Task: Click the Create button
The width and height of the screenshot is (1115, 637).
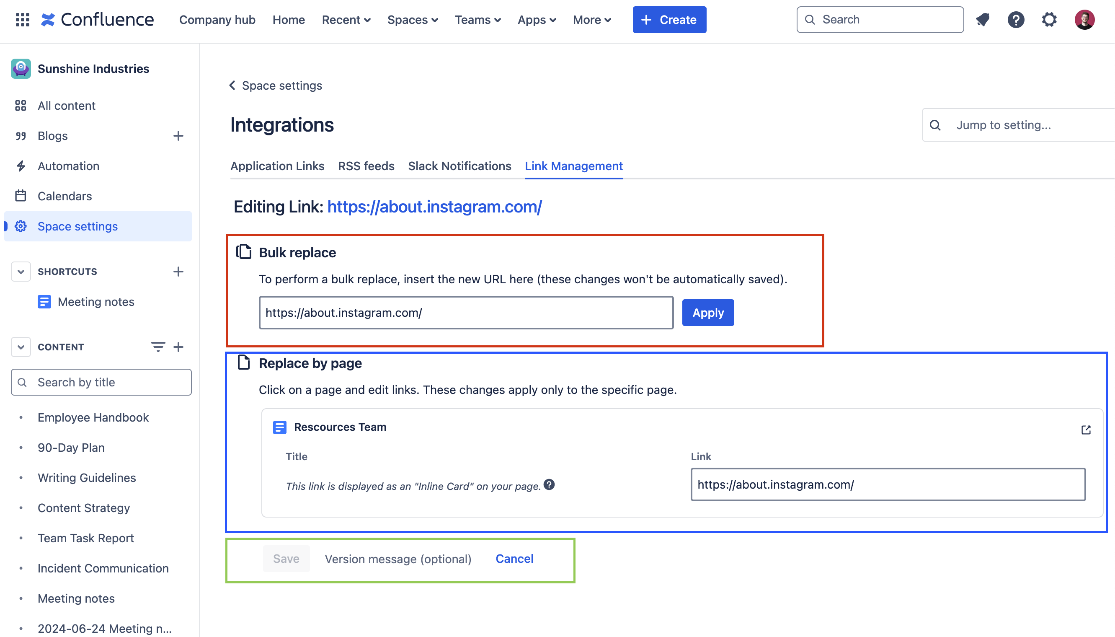Action: 669,20
